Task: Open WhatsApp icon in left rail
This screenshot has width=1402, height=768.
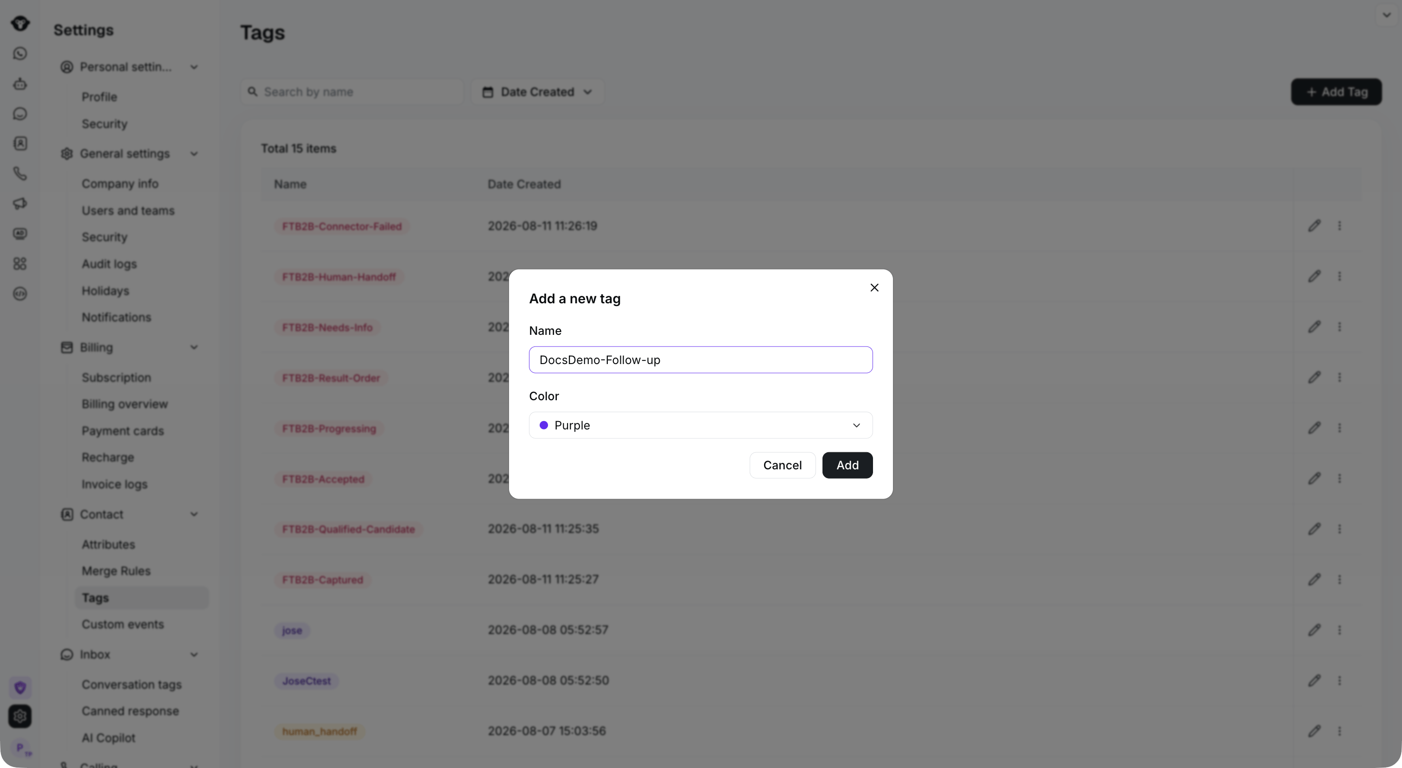Action: click(20, 53)
